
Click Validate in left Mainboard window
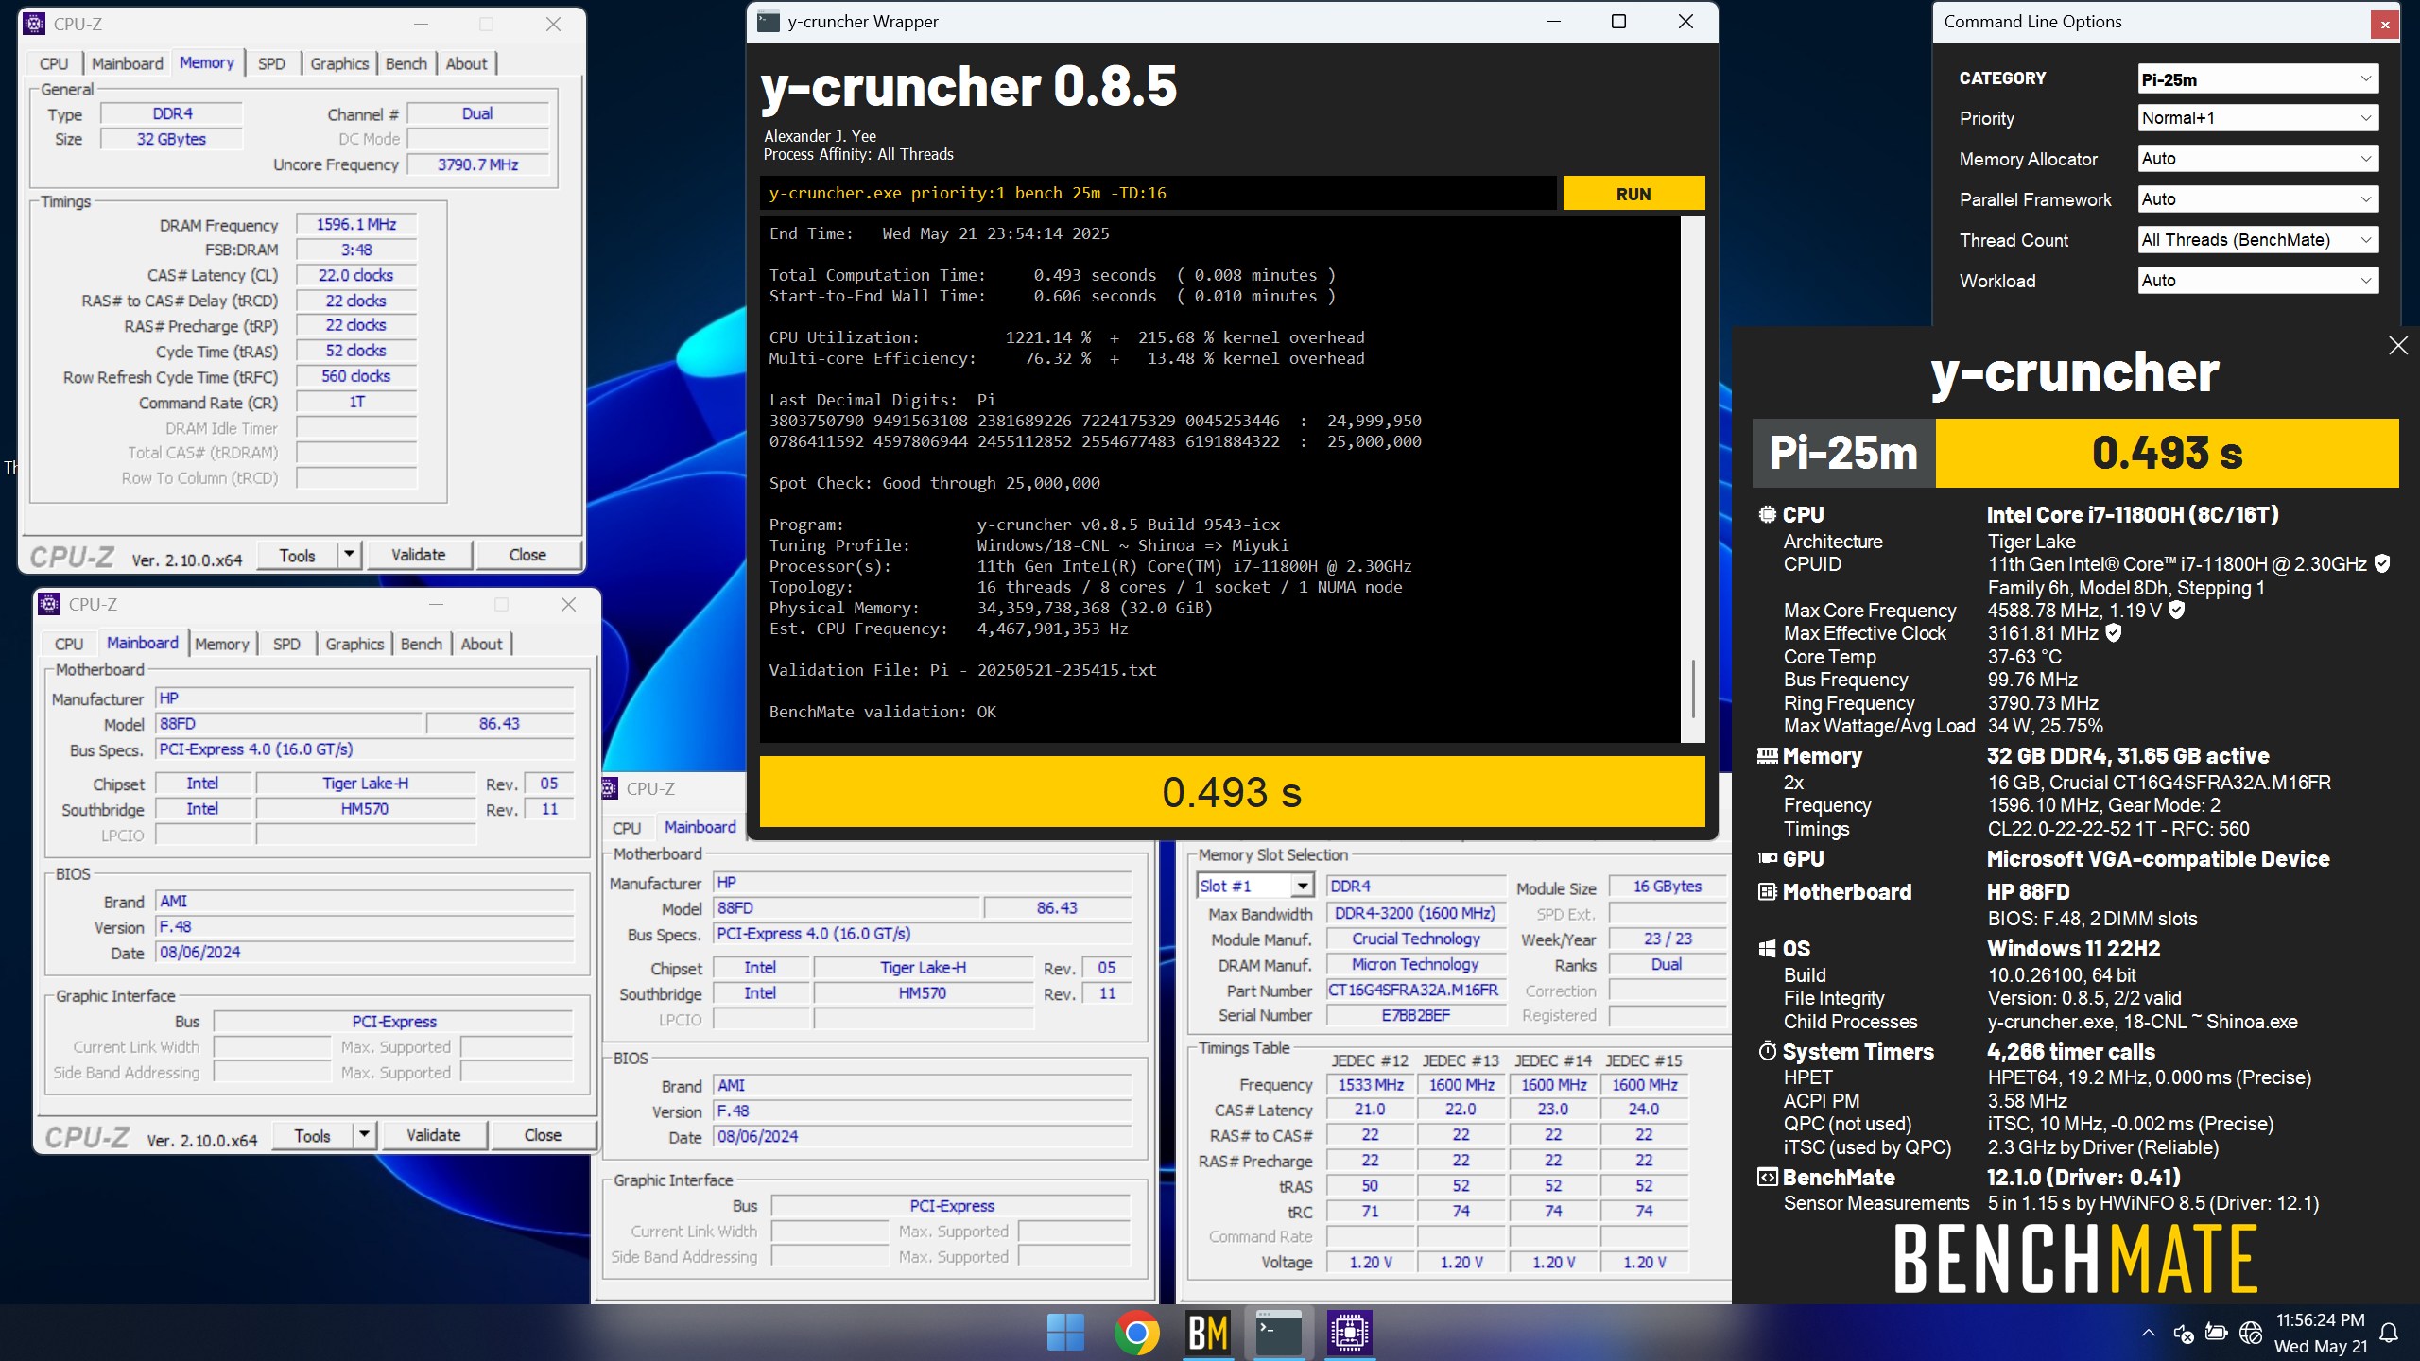coord(434,1135)
